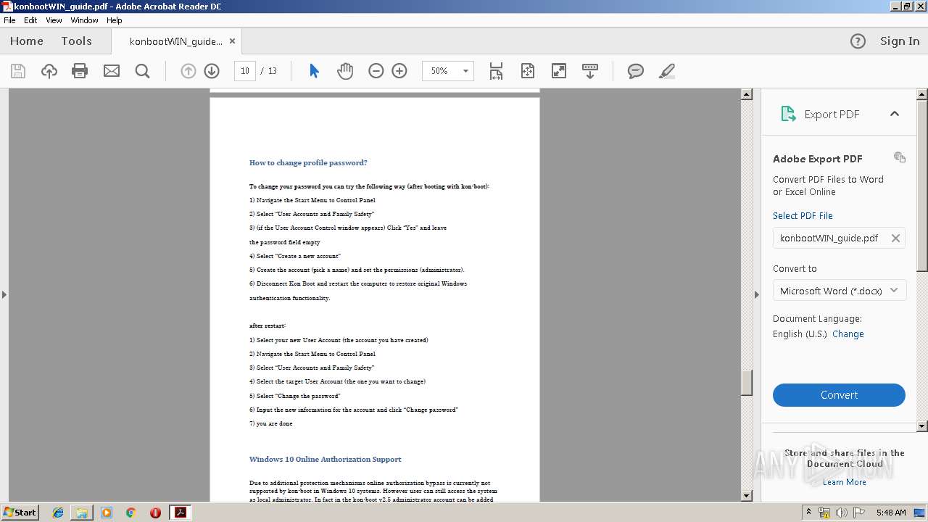
Task: Open Internet Explorer from taskbar
Action: point(58,513)
